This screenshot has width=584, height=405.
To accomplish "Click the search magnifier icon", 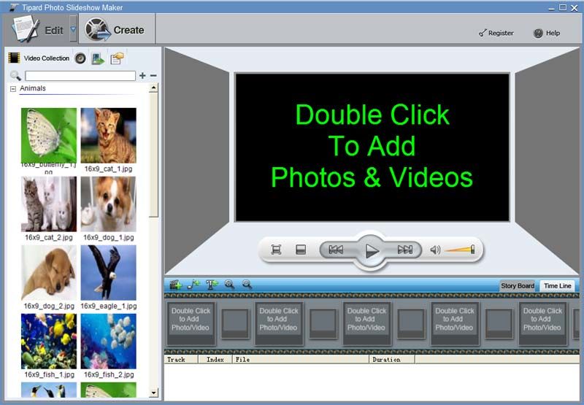I will point(15,76).
